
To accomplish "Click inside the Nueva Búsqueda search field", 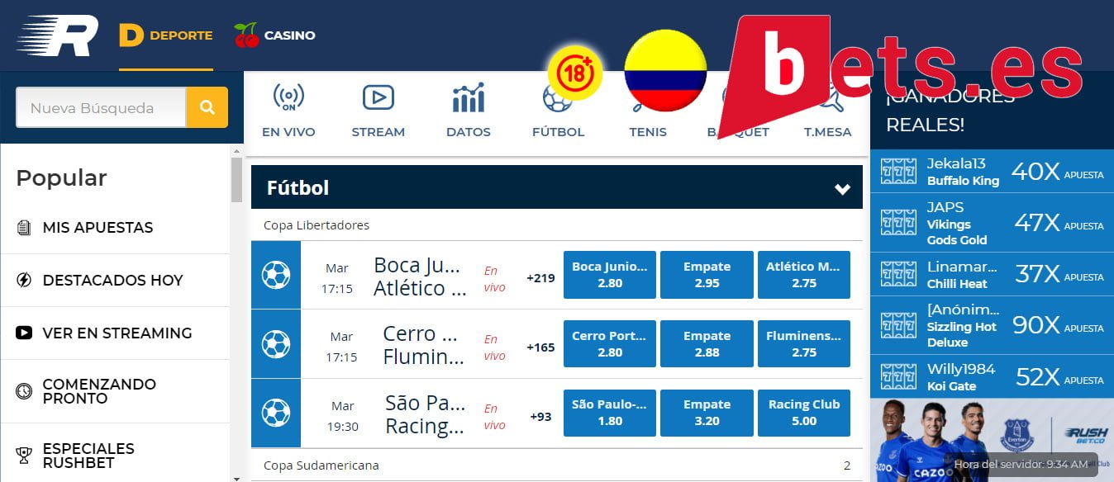I will click(99, 107).
